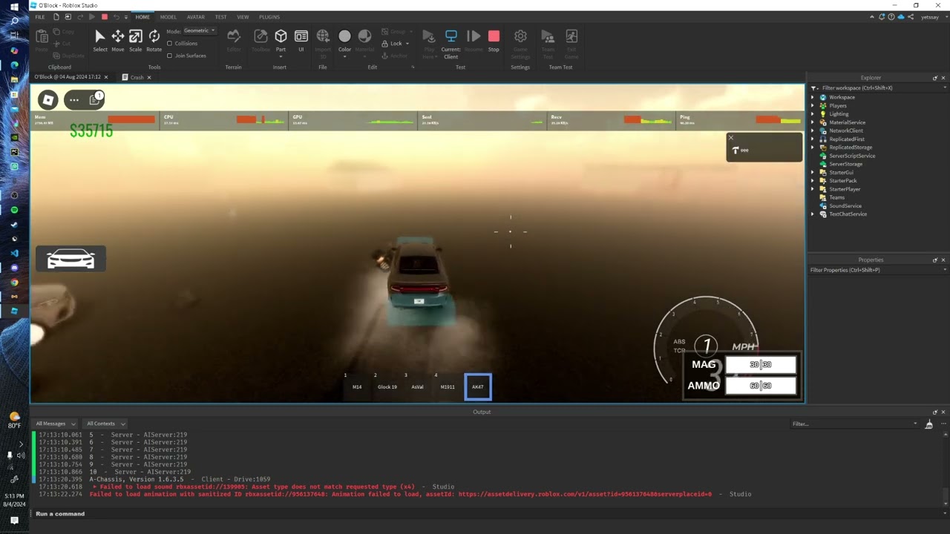
Task: Select the Move tool in the ribbon
Action: pyautogui.click(x=117, y=40)
